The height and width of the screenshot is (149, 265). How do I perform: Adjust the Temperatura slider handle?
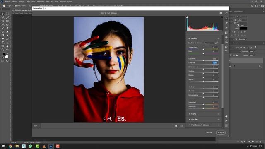(x=203, y=49)
